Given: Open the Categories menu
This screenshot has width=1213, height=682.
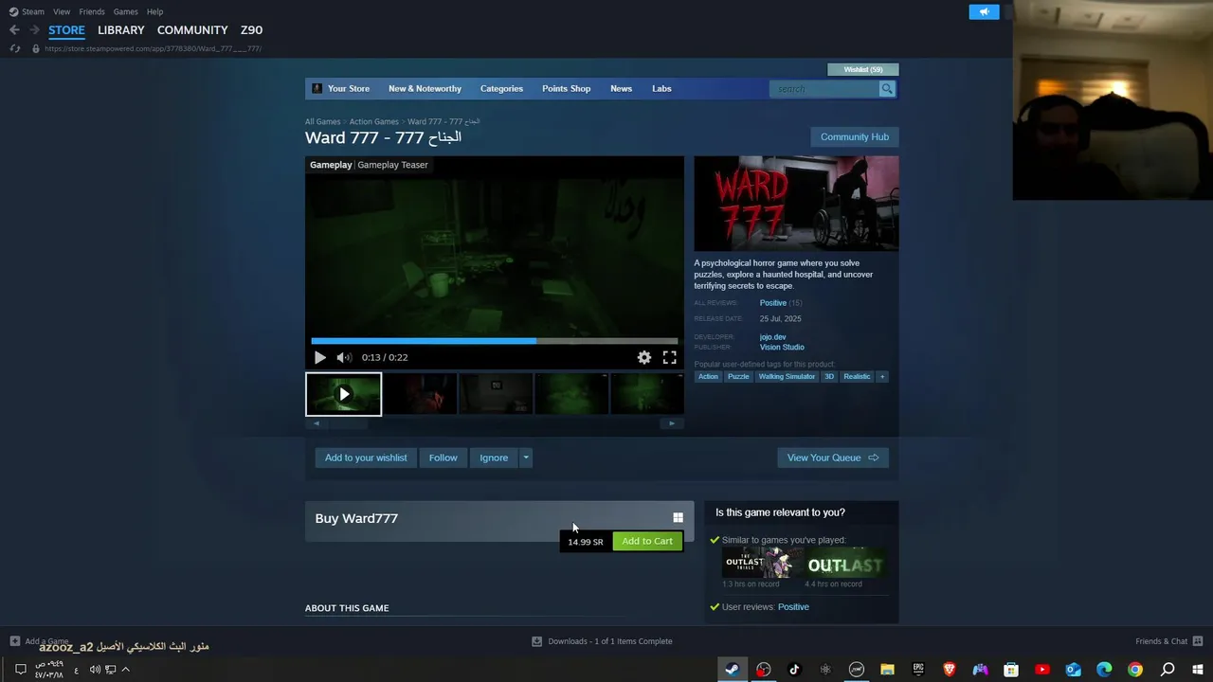Looking at the screenshot, I should coord(501,89).
